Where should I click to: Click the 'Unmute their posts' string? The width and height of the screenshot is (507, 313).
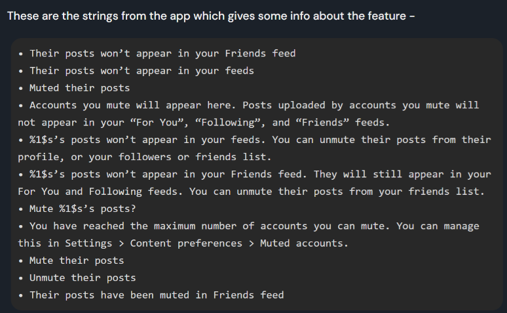83,278
